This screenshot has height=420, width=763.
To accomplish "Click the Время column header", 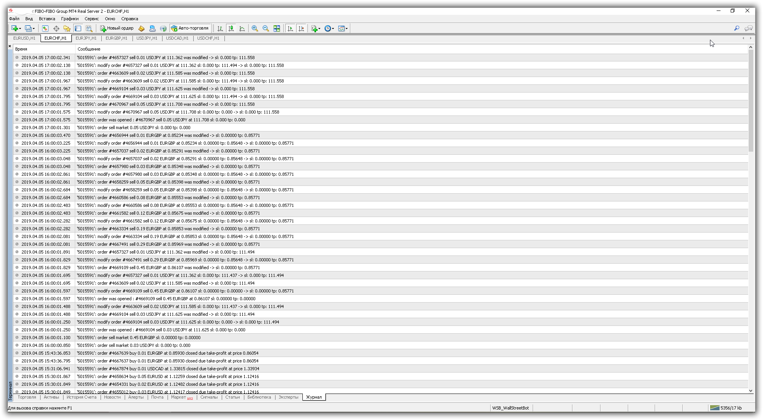I will pos(44,49).
